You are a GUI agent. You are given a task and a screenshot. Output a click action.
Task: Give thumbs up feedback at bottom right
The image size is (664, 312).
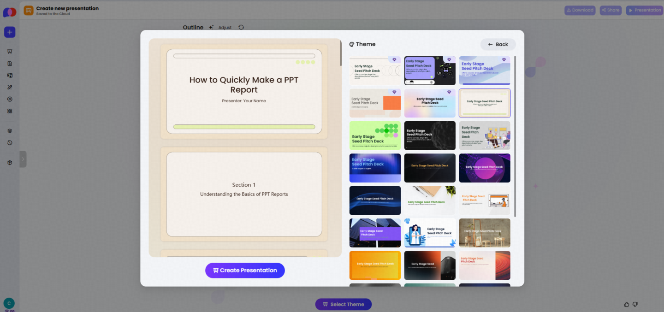point(627,304)
